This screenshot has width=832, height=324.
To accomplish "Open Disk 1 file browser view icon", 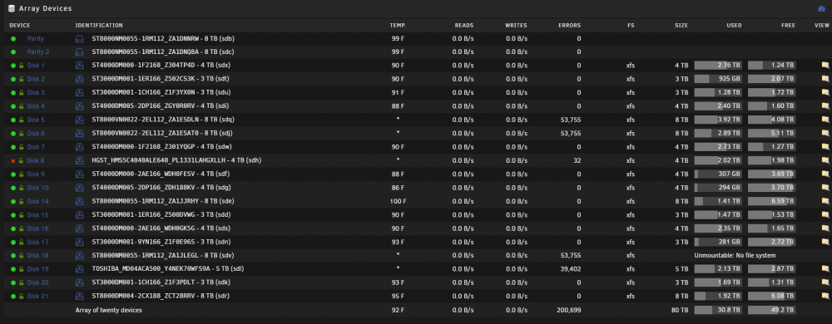I will (x=825, y=65).
